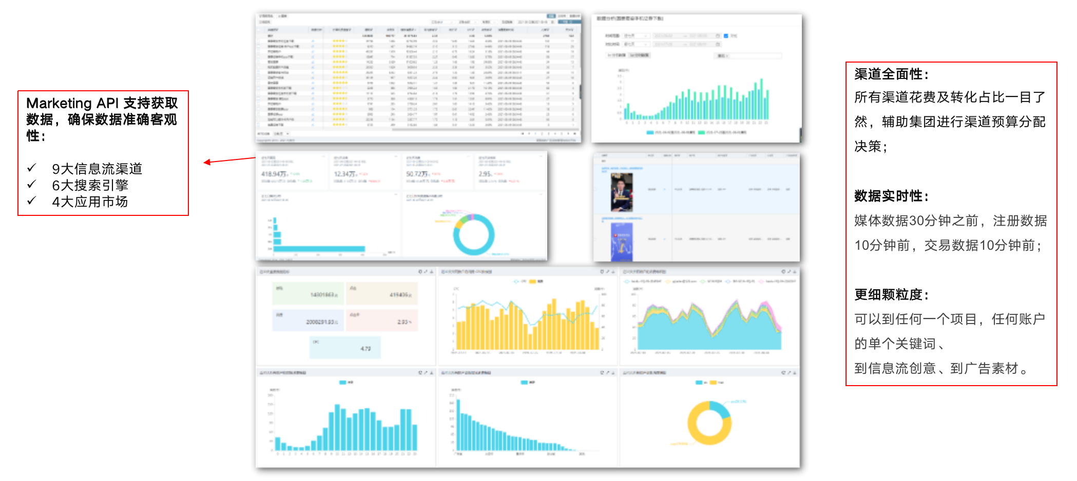The width and height of the screenshot is (1077, 481).
Task: Refresh the hourly blue bar chart panel
Action: [420, 372]
